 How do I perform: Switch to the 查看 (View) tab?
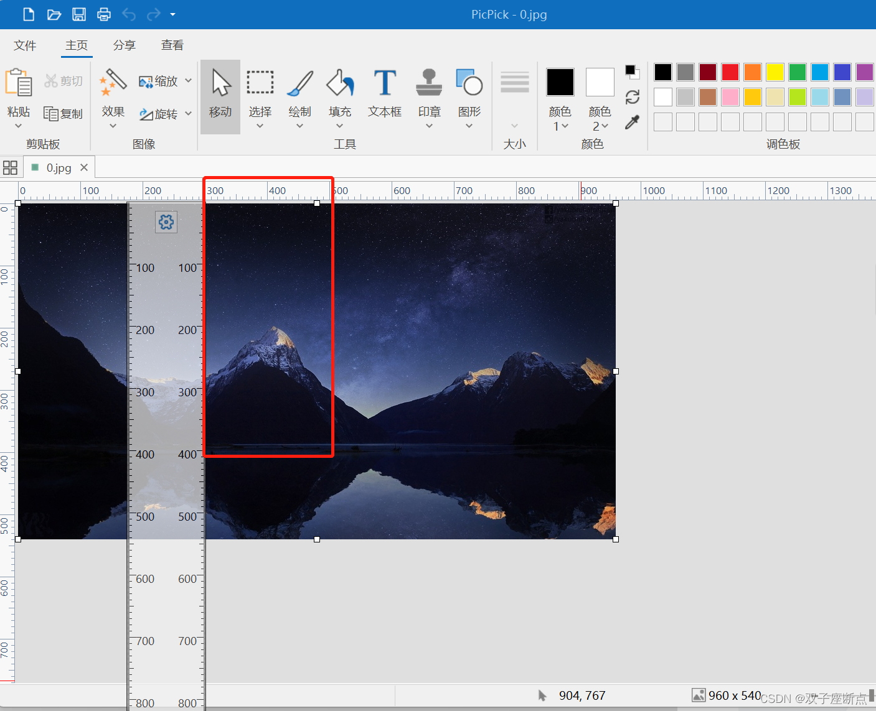tap(172, 45)
